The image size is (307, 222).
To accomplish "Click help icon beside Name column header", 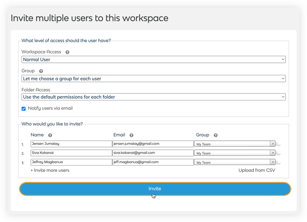I will coord(50,135).
